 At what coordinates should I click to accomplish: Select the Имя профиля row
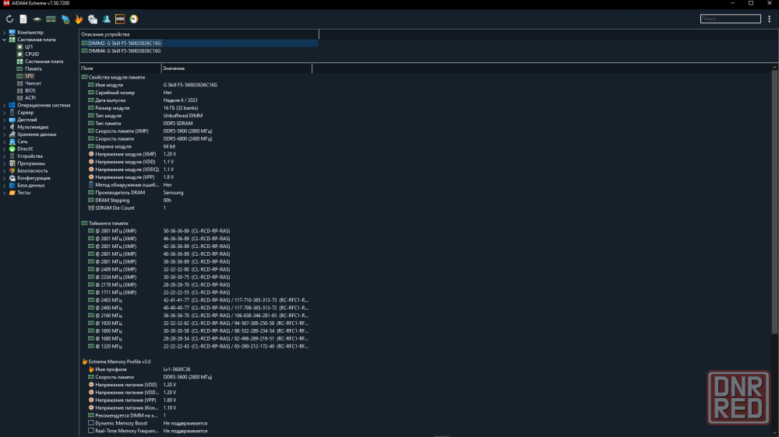pos(196,369)
